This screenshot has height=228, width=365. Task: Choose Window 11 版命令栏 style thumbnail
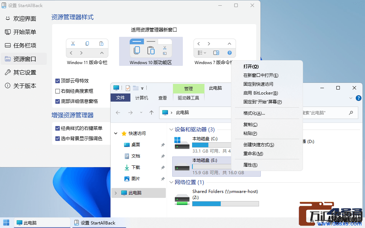point(87,52)
